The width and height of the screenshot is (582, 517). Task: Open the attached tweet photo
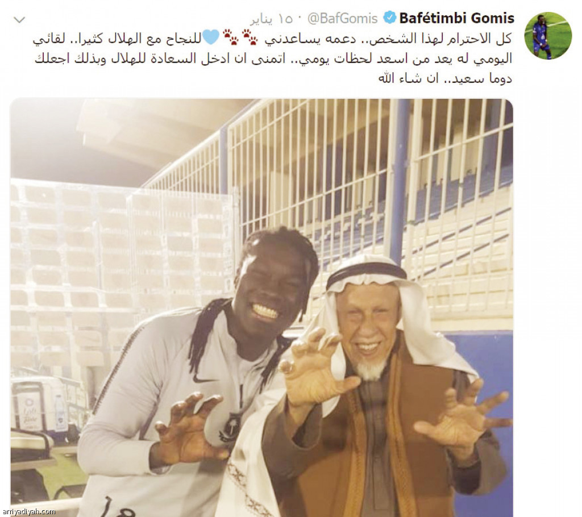[261, 307]
